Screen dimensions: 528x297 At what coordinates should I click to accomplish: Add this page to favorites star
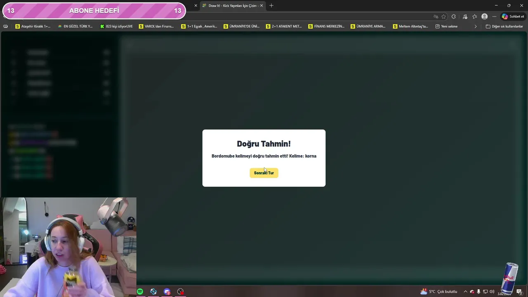(444, 16)
